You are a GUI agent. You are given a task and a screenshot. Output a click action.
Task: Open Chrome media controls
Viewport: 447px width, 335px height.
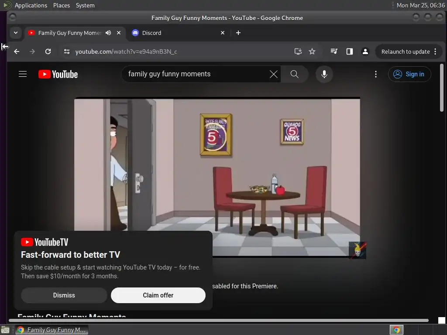[x=334, y=51]
